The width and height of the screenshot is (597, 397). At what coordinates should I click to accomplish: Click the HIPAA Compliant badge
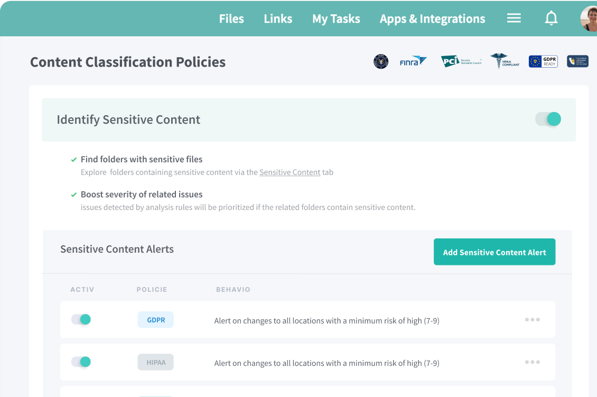505,61
